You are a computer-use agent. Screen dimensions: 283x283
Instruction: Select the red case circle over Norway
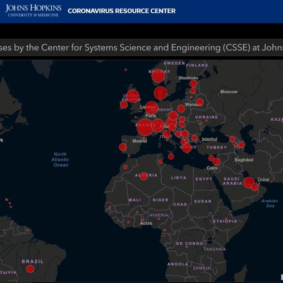158,75
